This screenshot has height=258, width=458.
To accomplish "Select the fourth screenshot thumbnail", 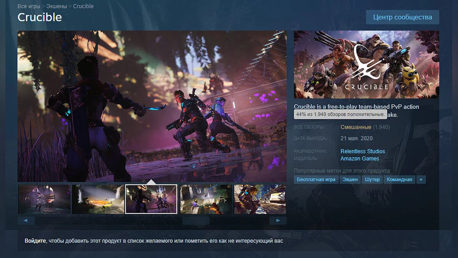I will click(206, 199).
